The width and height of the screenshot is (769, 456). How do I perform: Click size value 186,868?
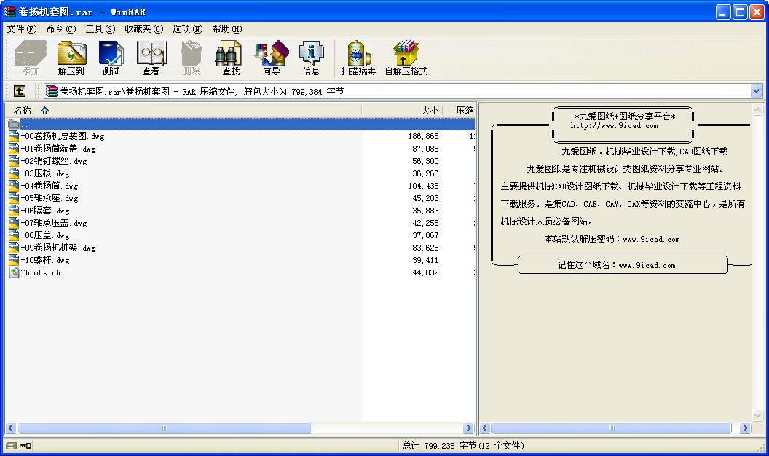click(423, 136)
